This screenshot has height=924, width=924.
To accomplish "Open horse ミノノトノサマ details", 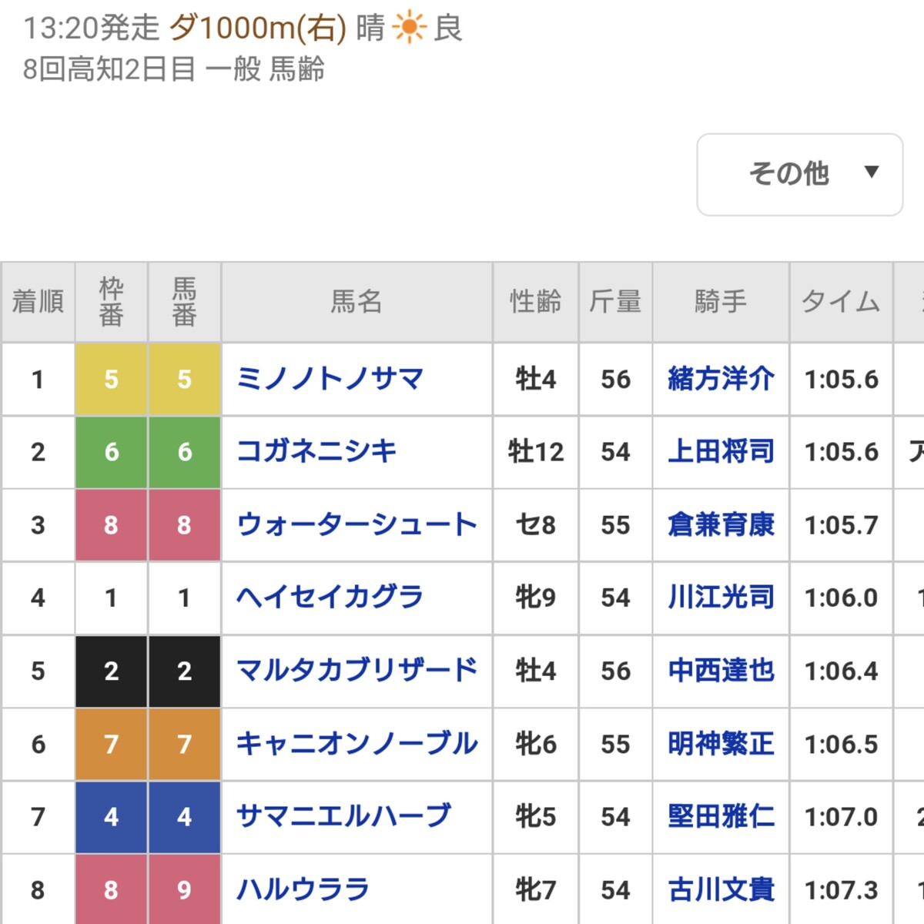I will 330,379.
